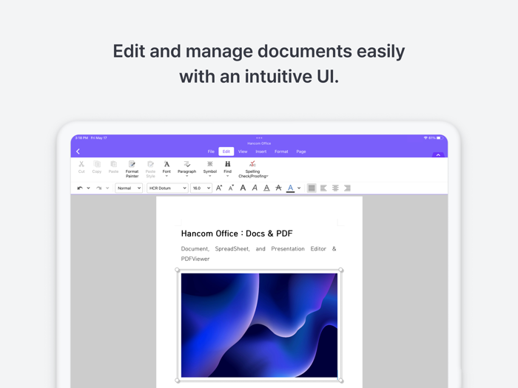Select align right
This screenshot has width=518, height=388.
(347, 188)
